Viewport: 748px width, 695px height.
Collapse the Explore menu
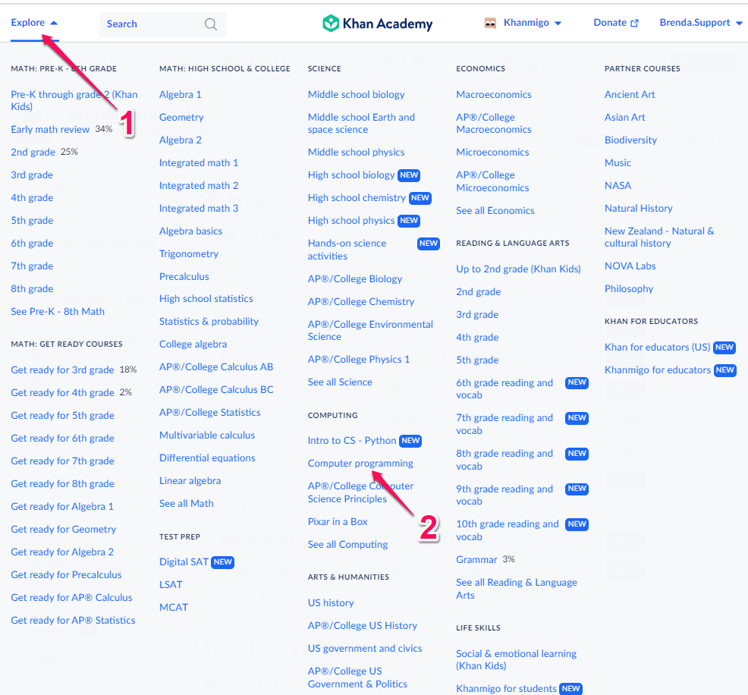pos(34,23)
